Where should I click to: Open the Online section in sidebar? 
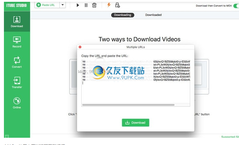(17, 103)
